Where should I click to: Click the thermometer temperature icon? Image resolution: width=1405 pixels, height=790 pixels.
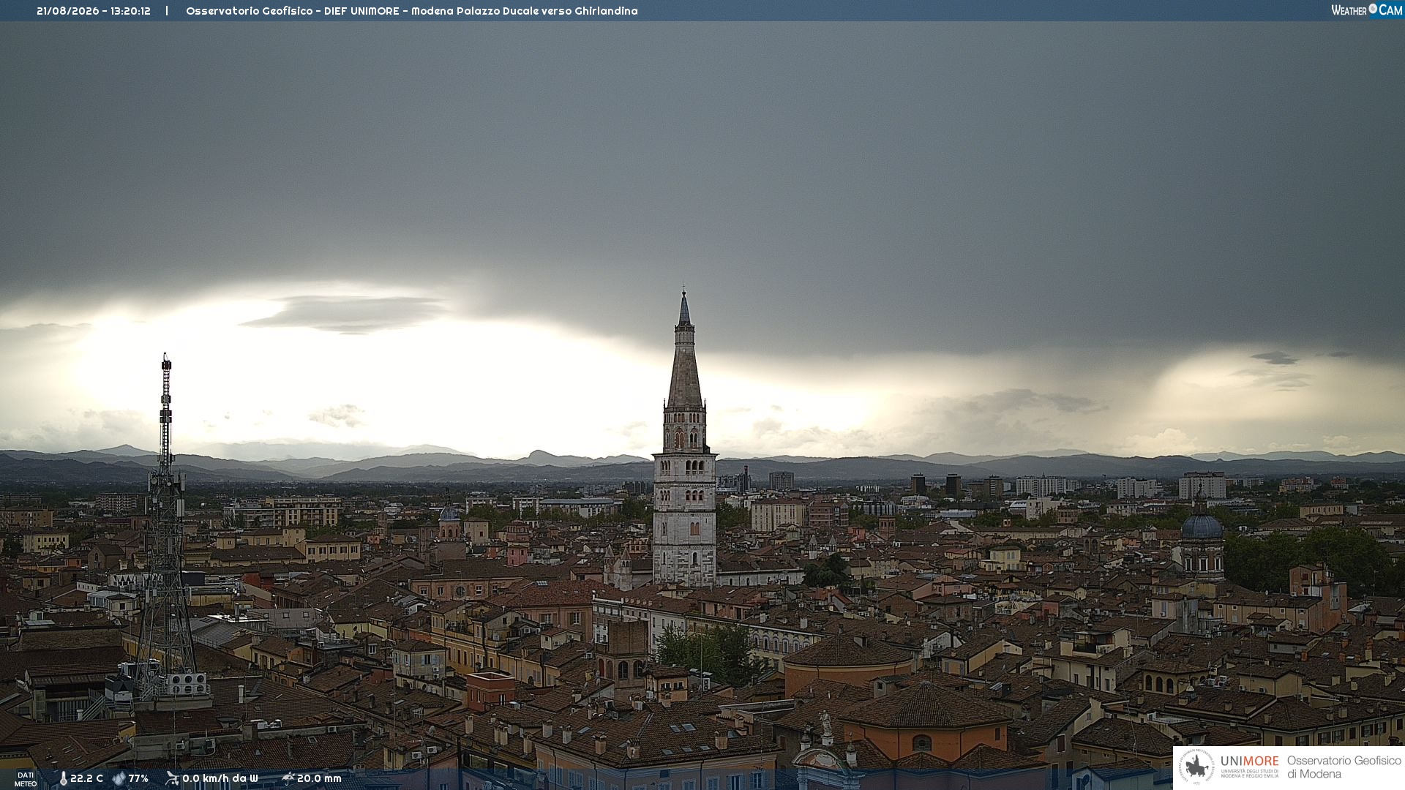[63, 778]
